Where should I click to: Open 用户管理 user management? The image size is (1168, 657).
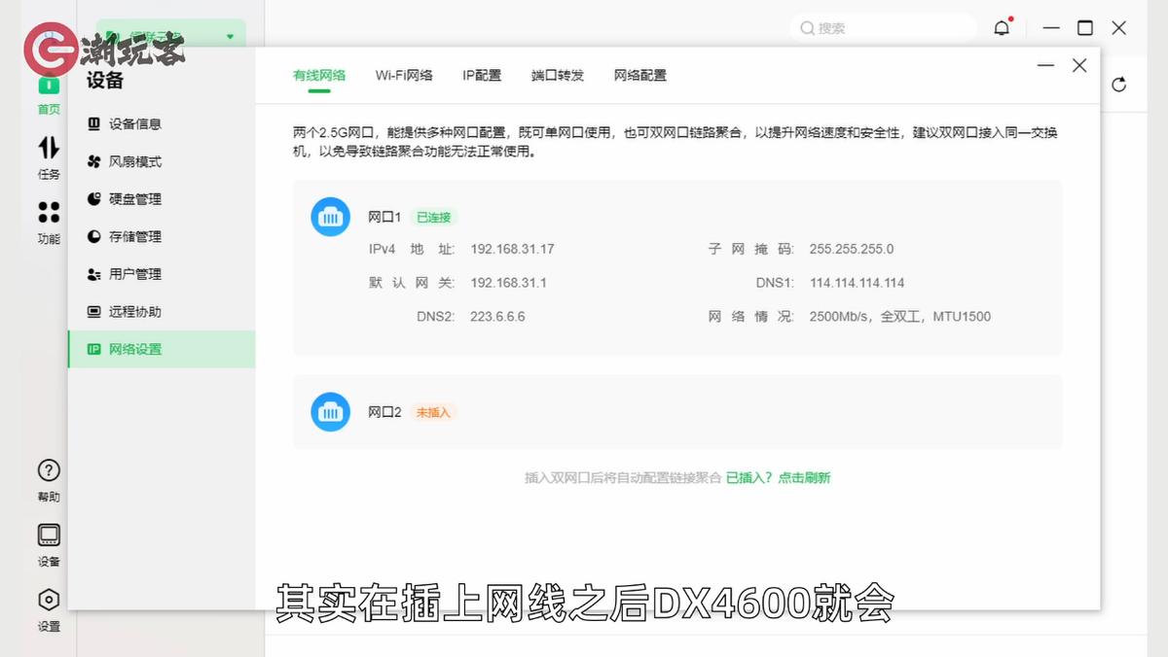coord(139,273)
